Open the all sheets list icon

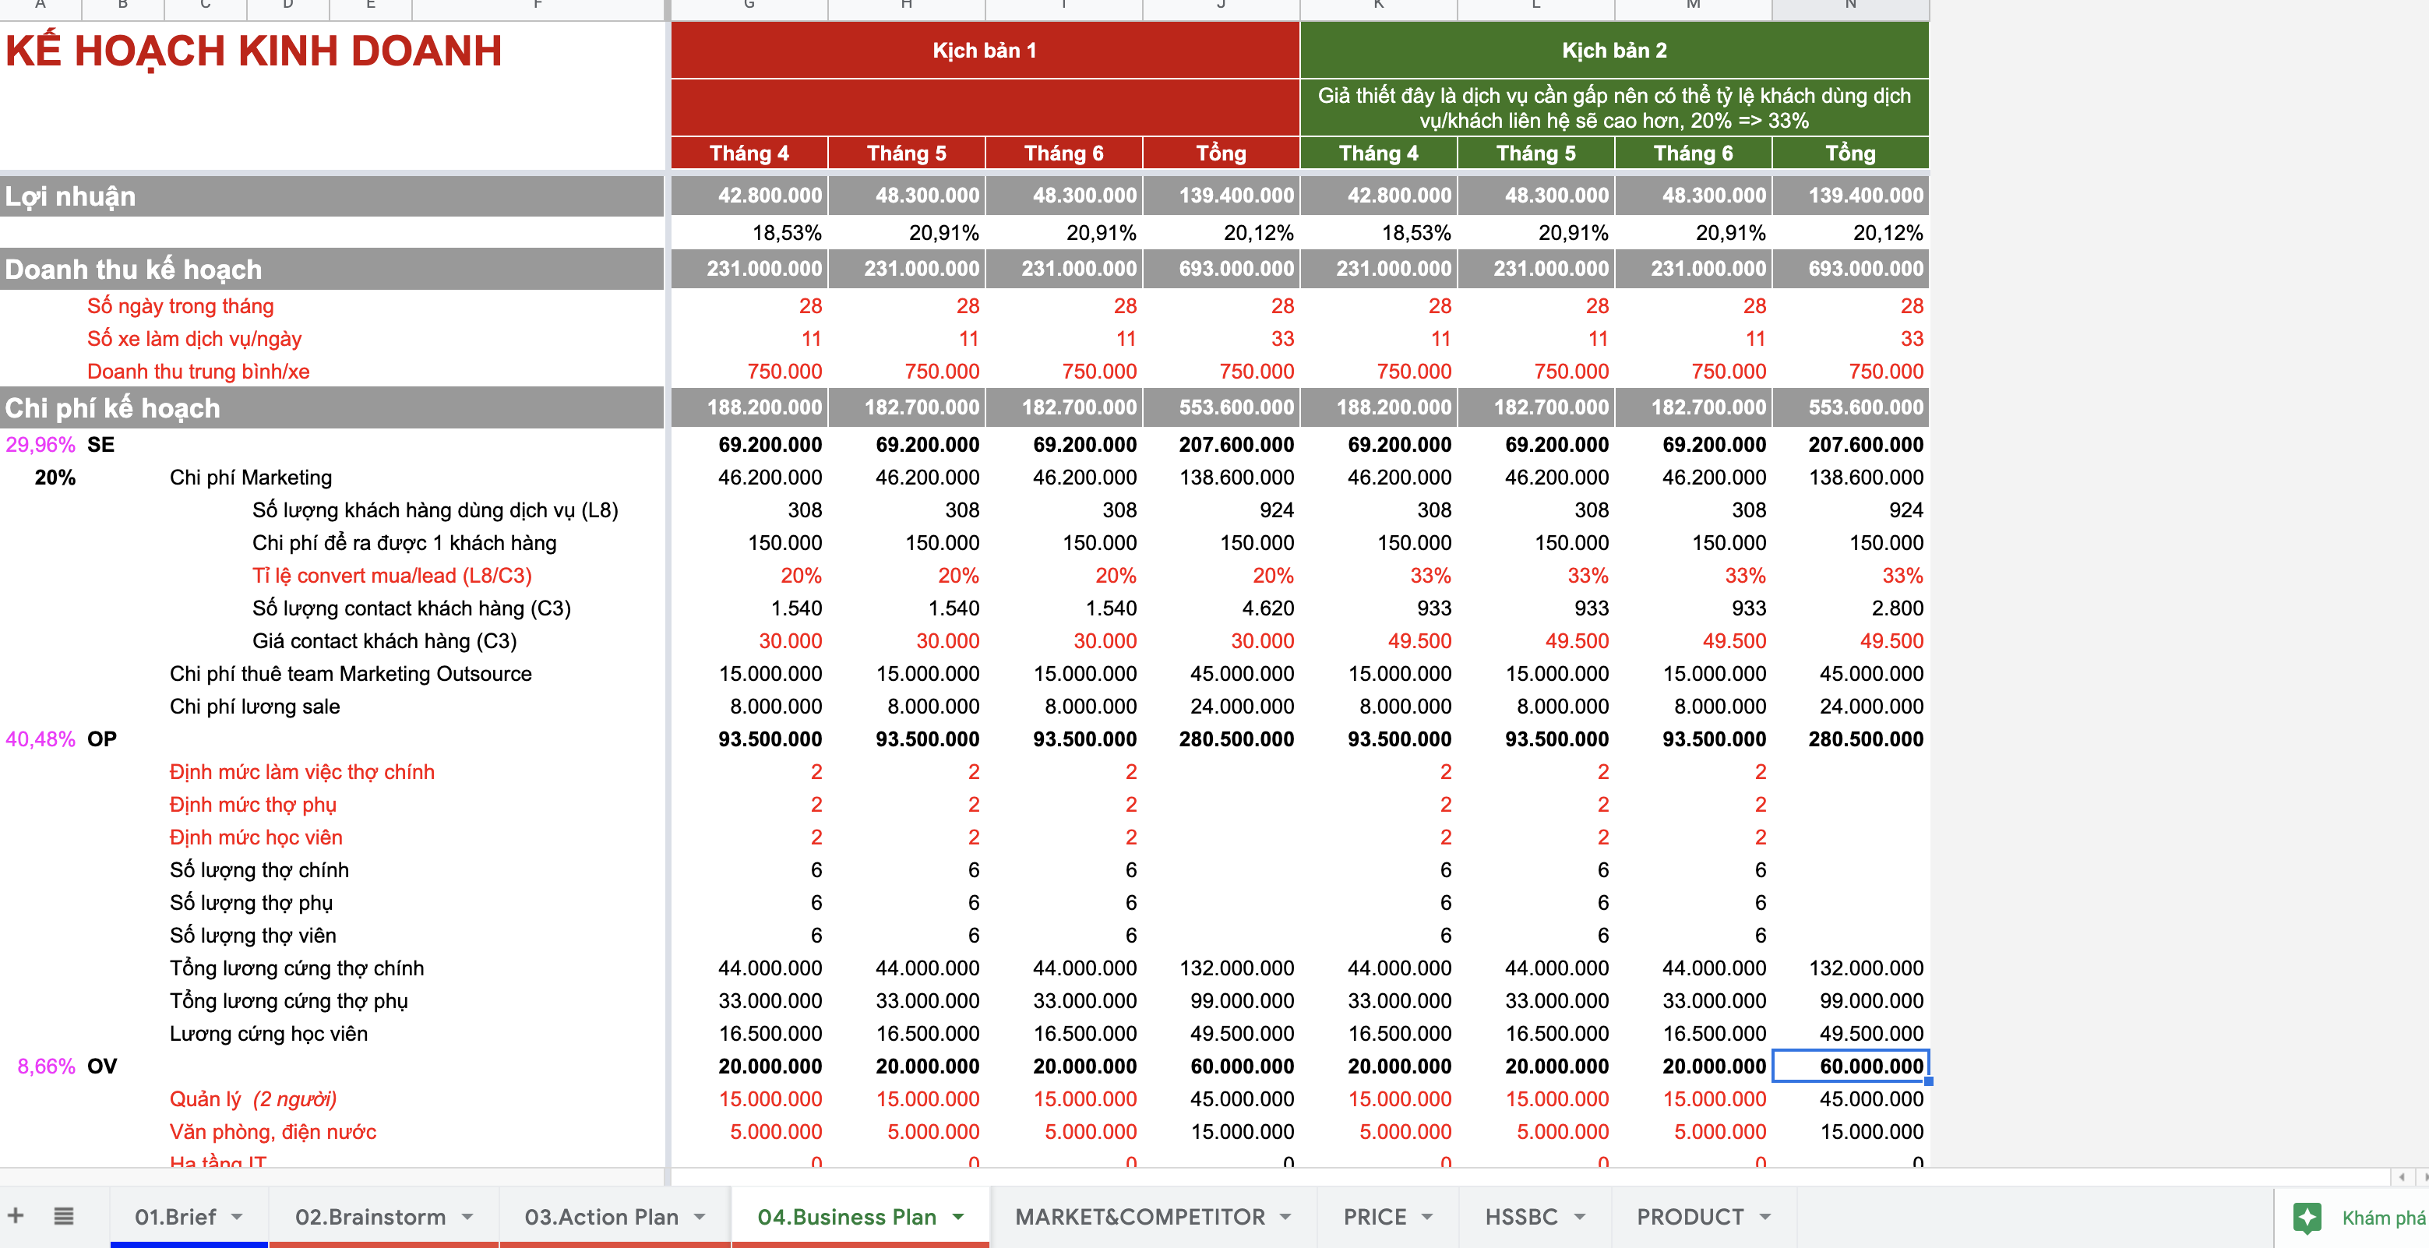pos(63,1215)
